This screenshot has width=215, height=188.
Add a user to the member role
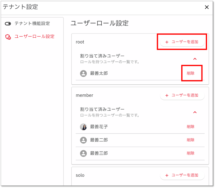pyautogui.click(x=182, y=95)
